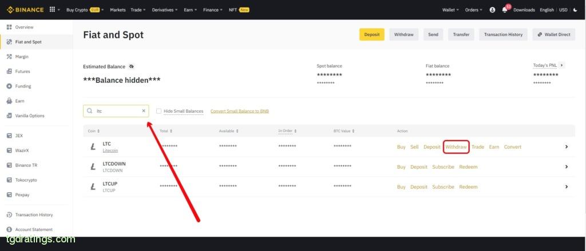Open Futures wallet in sidebar

(22, 71)
